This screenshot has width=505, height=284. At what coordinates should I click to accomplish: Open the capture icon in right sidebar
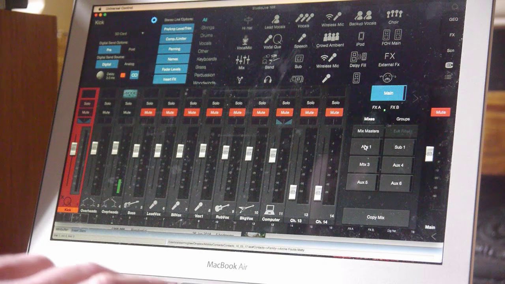(449, 65)
